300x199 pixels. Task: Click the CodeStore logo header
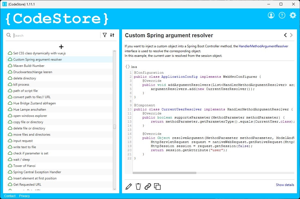57,19
